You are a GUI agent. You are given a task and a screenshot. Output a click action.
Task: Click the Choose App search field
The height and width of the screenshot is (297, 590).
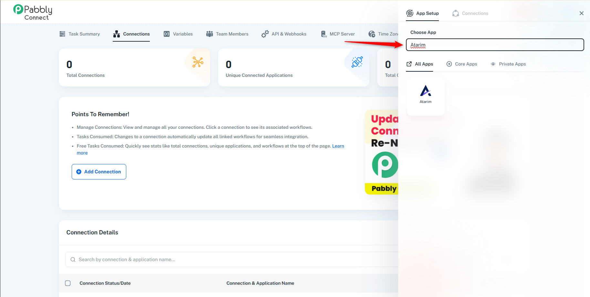[x=495, y=45]
